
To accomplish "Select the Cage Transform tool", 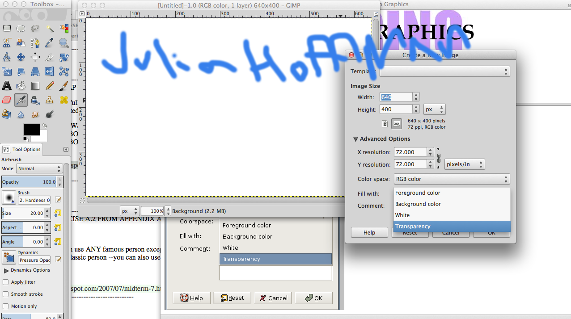I will pyautogui.click(x=64, y=71).
